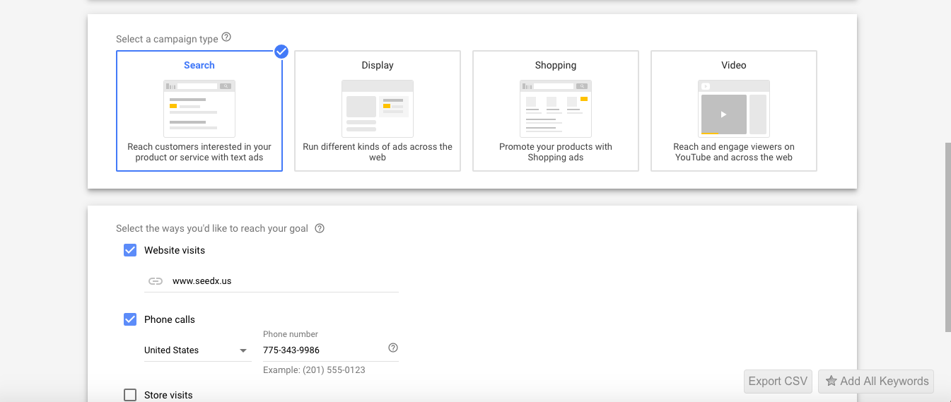Choose the Video campaign type card

(734, 111)
